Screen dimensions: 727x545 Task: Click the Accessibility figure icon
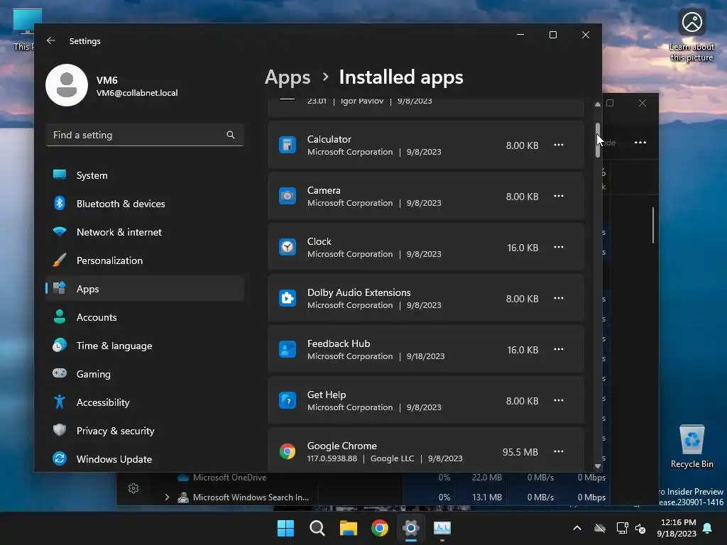(x=60, y=402)
